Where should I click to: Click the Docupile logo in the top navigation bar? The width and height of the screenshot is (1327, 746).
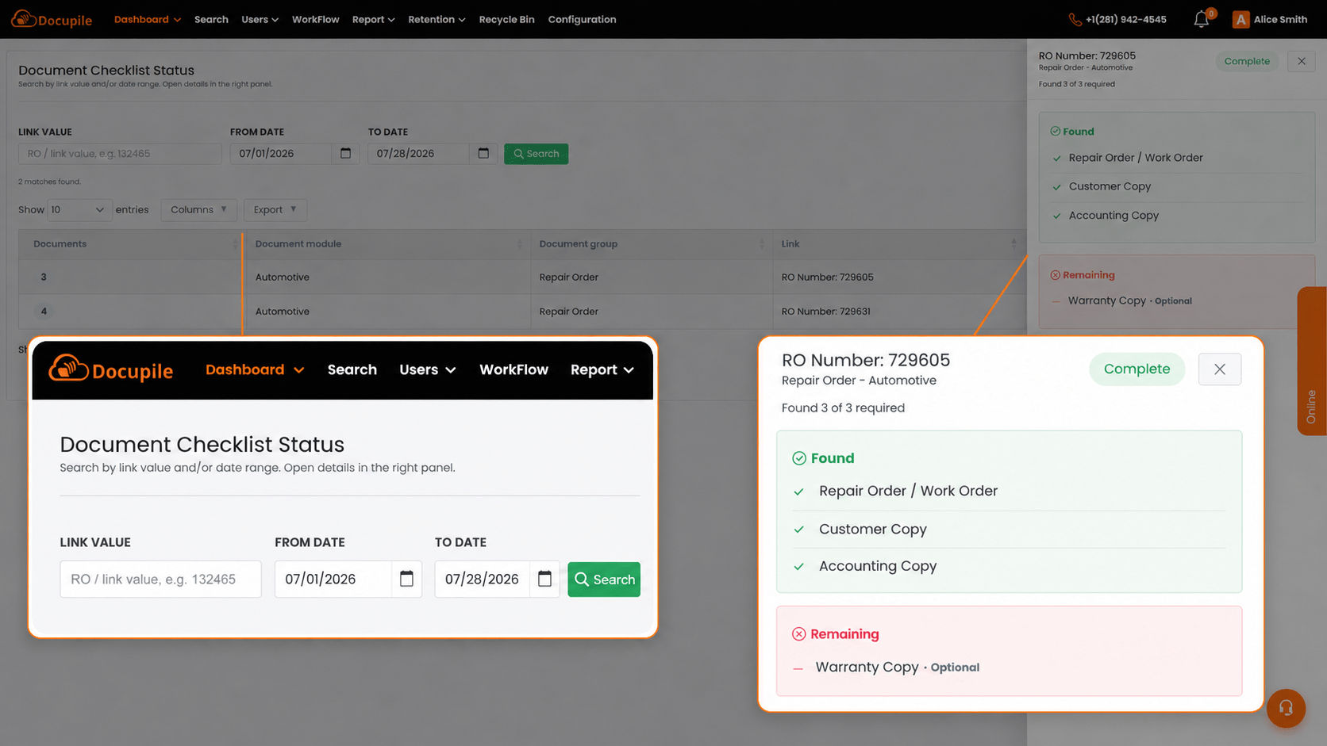pyautogui.click(x=52, y=19)
